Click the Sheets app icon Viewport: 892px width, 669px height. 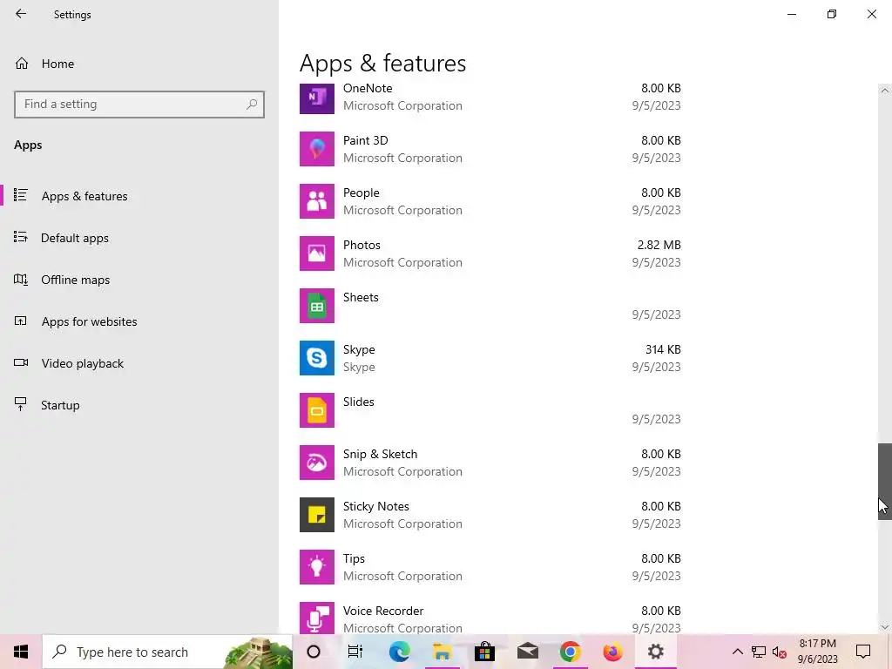coord(317,306)
